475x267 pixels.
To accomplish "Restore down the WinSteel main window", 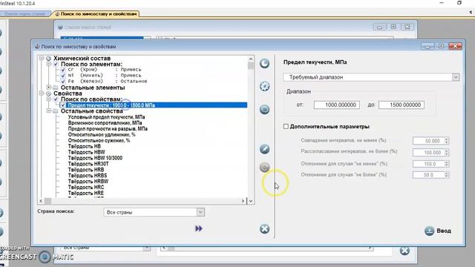I will pos(459,3).
